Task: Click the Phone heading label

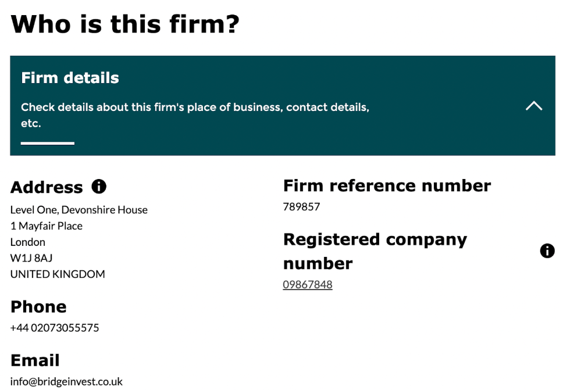Action: [x=38, y=307]
